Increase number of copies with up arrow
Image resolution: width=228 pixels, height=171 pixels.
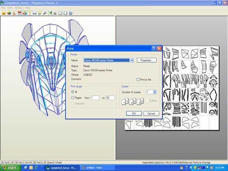[x=155, y=91]
